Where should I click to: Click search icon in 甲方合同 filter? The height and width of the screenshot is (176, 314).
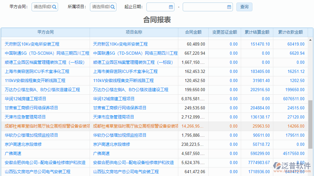(x=54, y=7)
